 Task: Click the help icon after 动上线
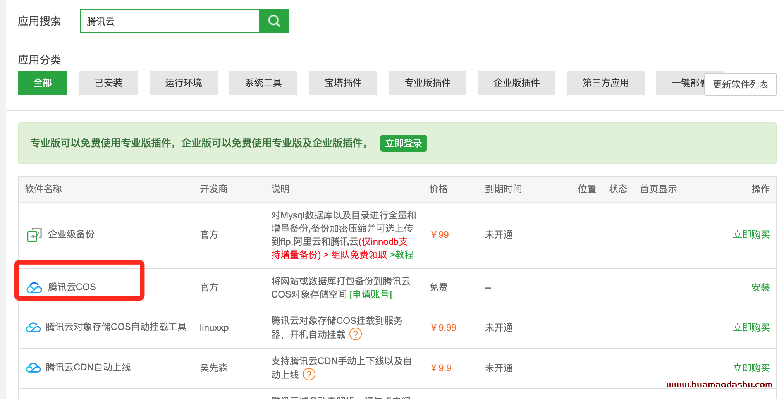[309, 375]
